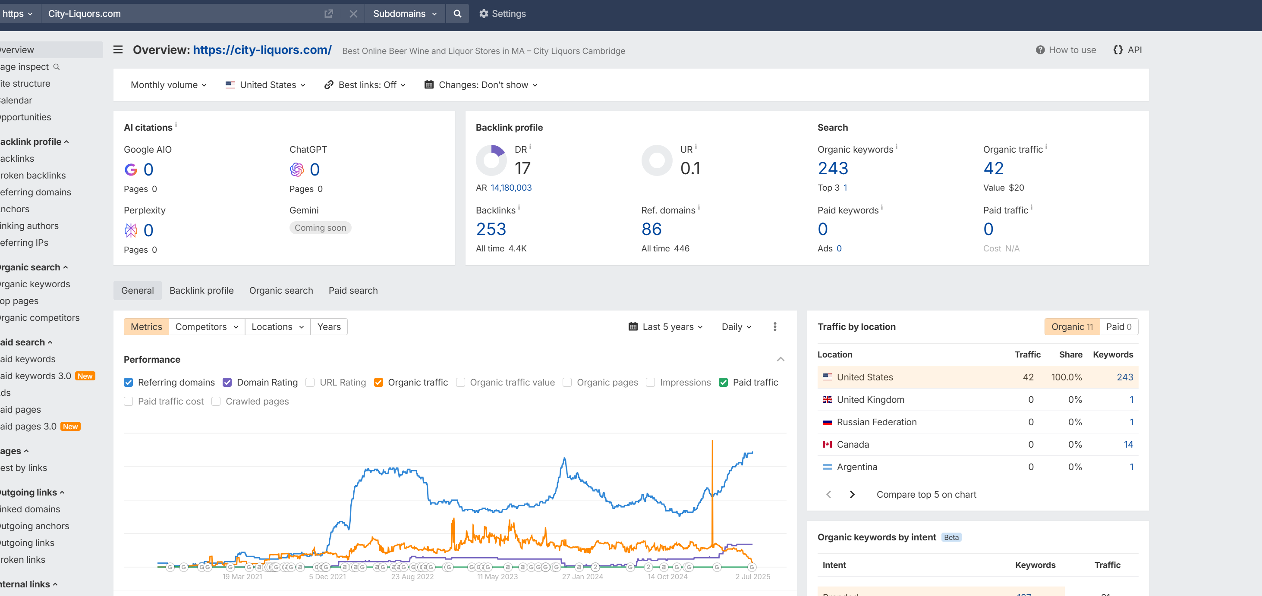Screen dimensions: 1262x596
Task: Click the How to use help icon
Action: (1040, 50)
